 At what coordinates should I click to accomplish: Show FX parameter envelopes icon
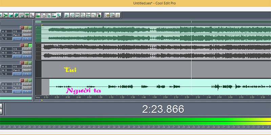tap(83, 15)
